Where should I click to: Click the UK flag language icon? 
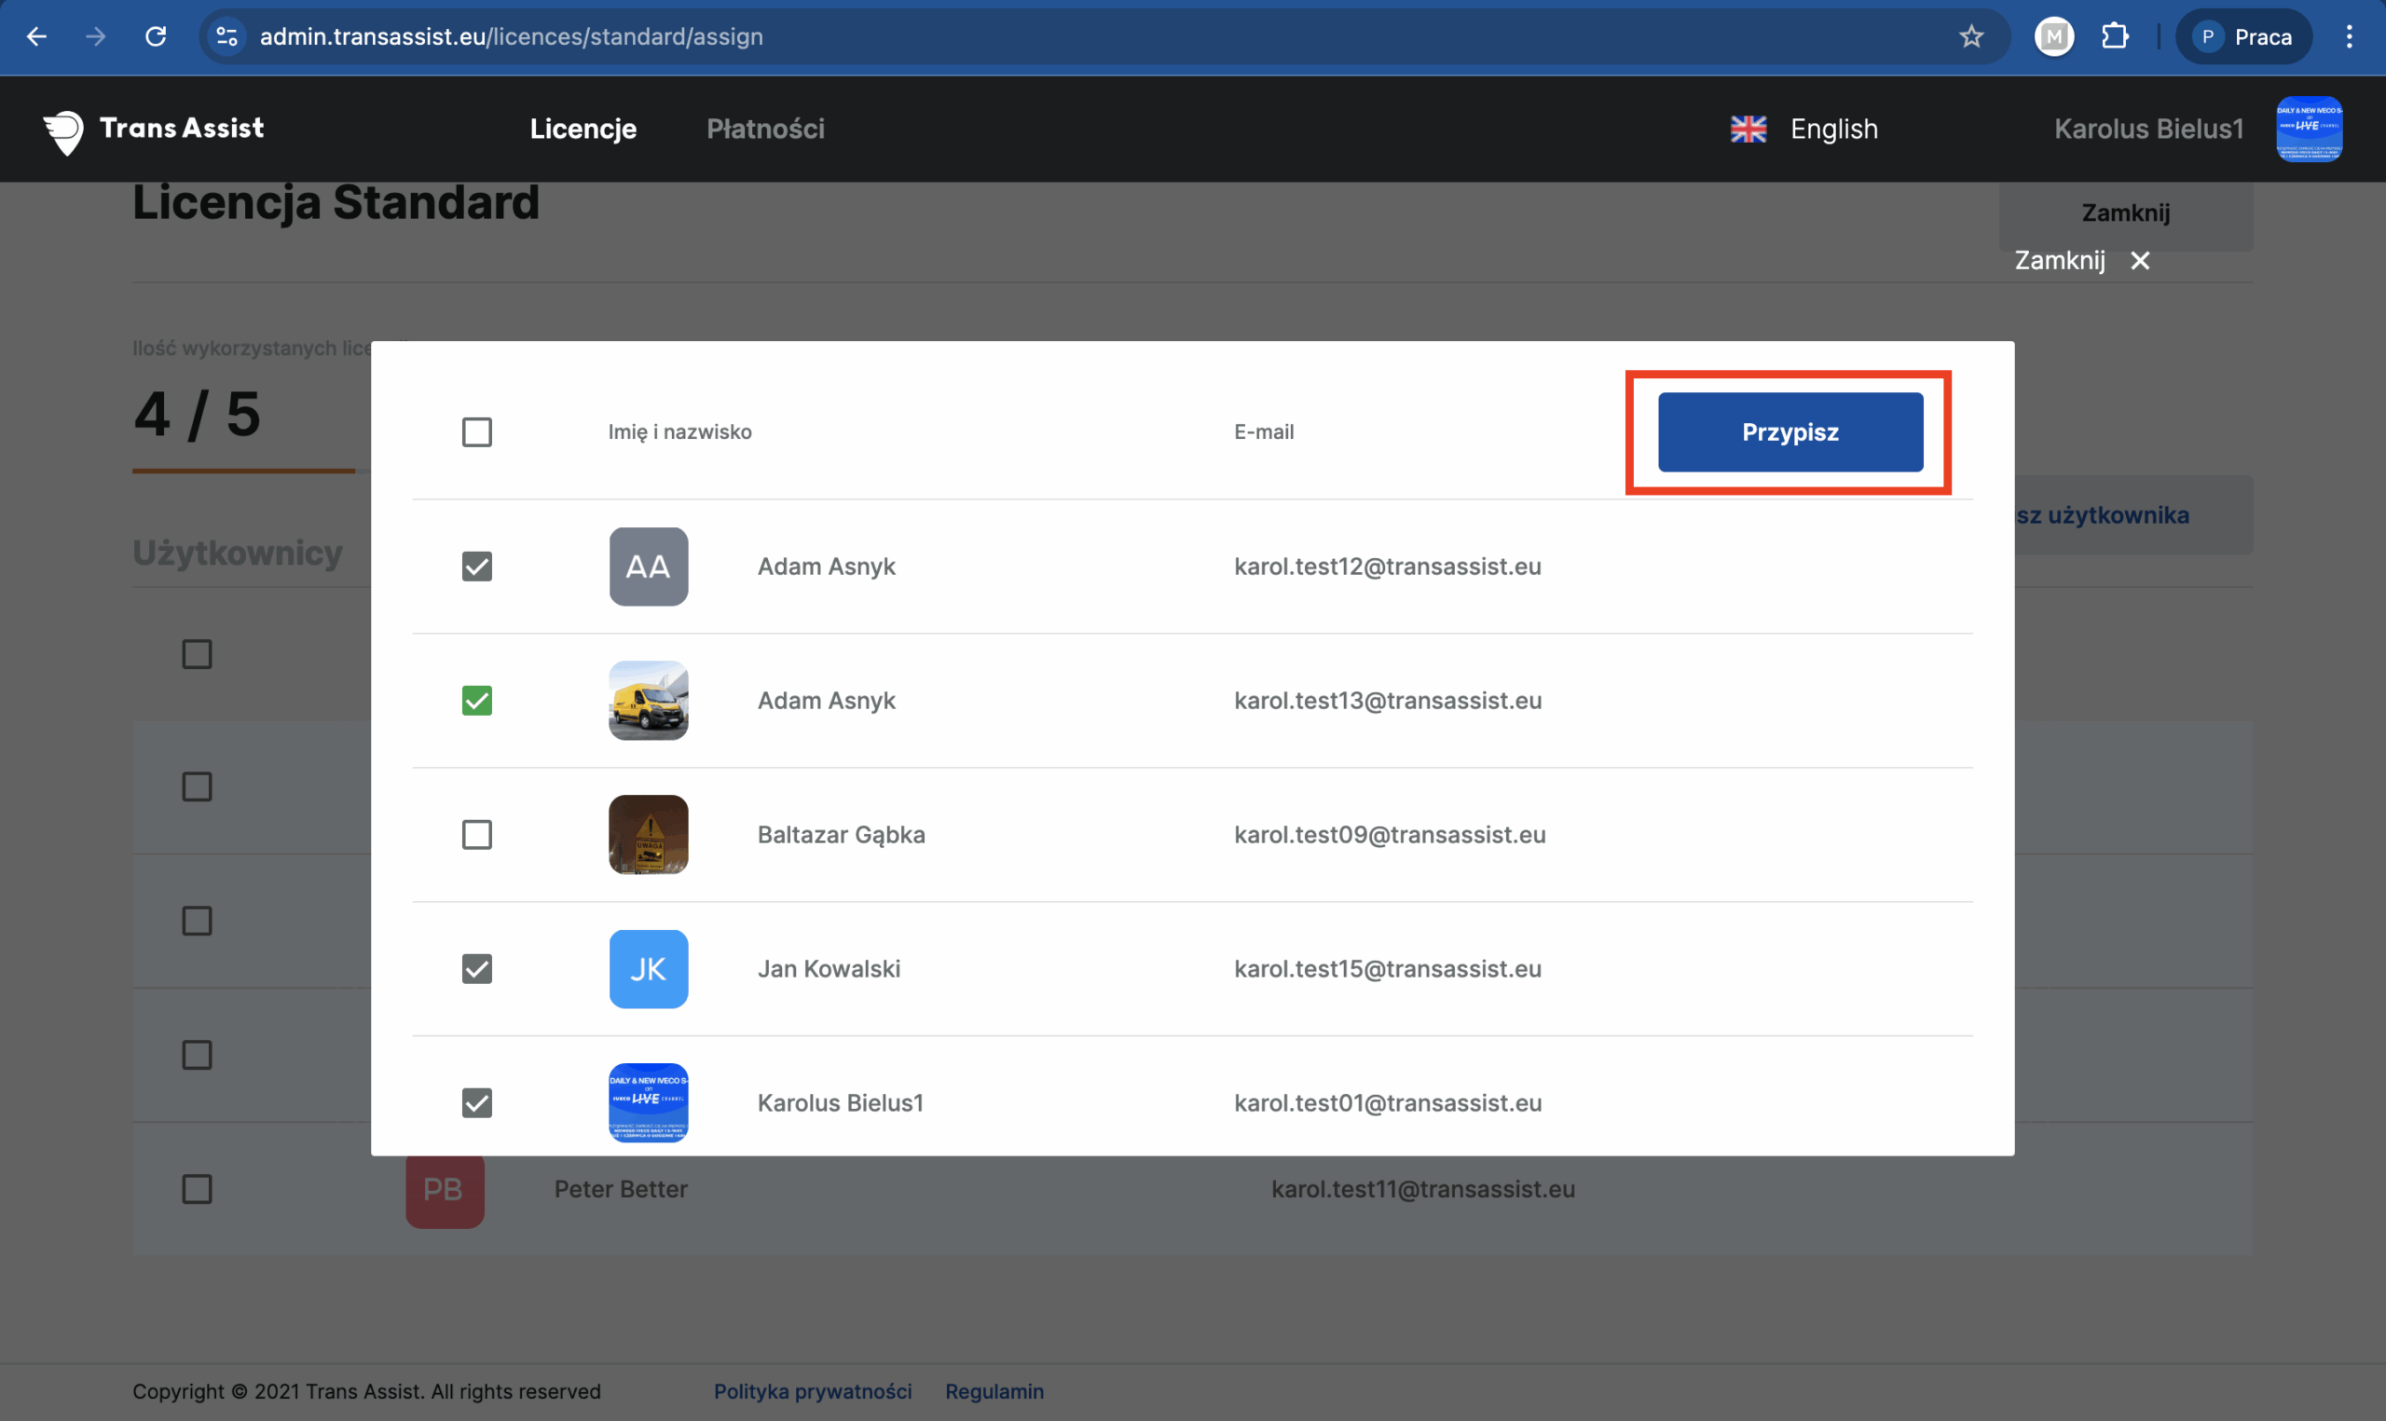click(x=1748, y=130)
